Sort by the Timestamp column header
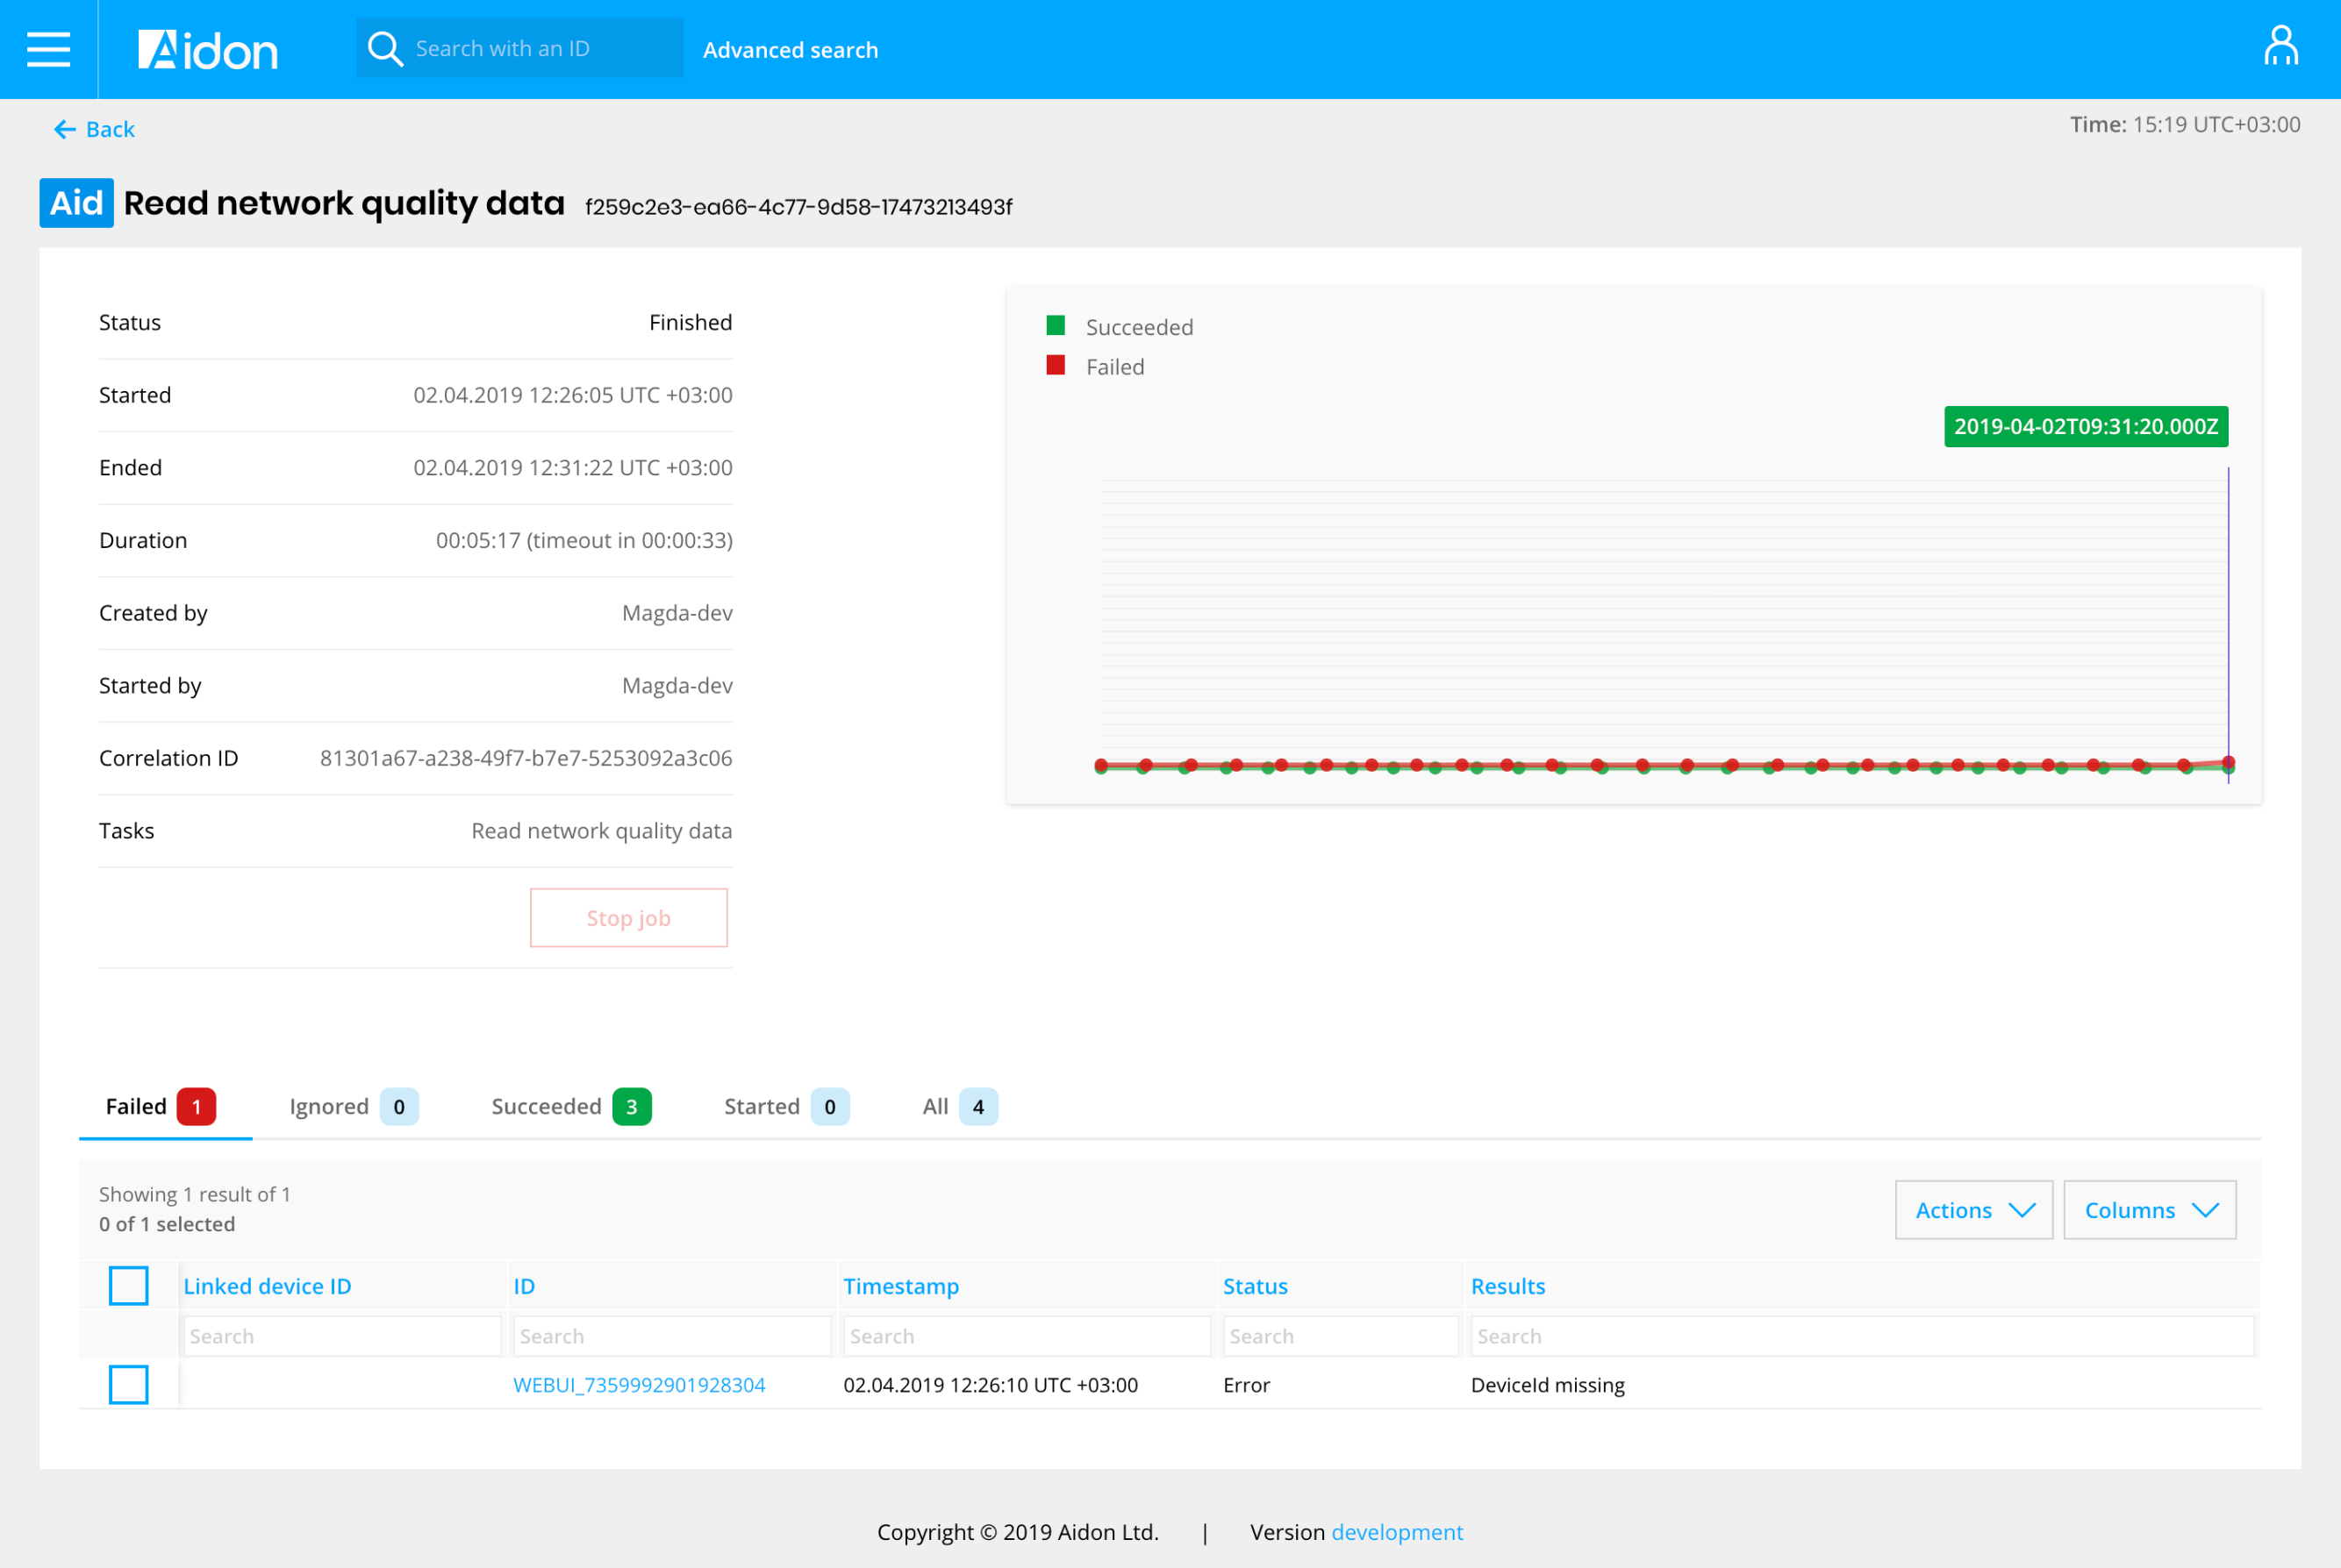The height and width of the screenshot is (1568, 2341). tap(900, 1286)
